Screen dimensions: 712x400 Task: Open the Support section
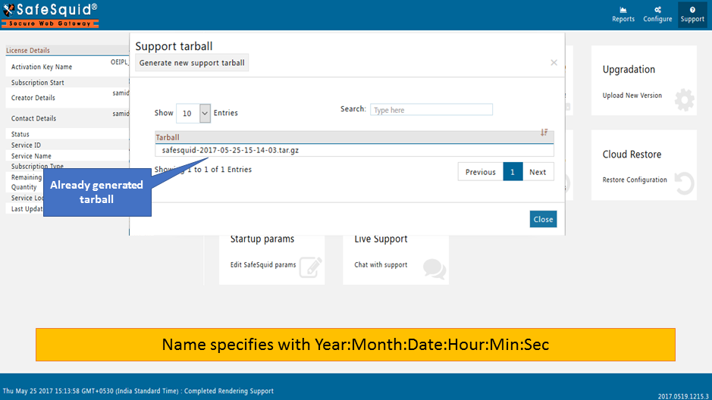pyautogui.click(x=692, y=14)
